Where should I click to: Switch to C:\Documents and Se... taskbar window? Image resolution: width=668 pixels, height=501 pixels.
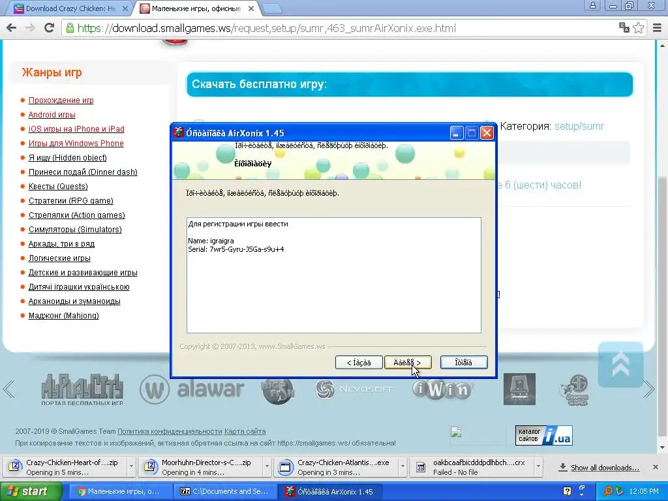225,492
